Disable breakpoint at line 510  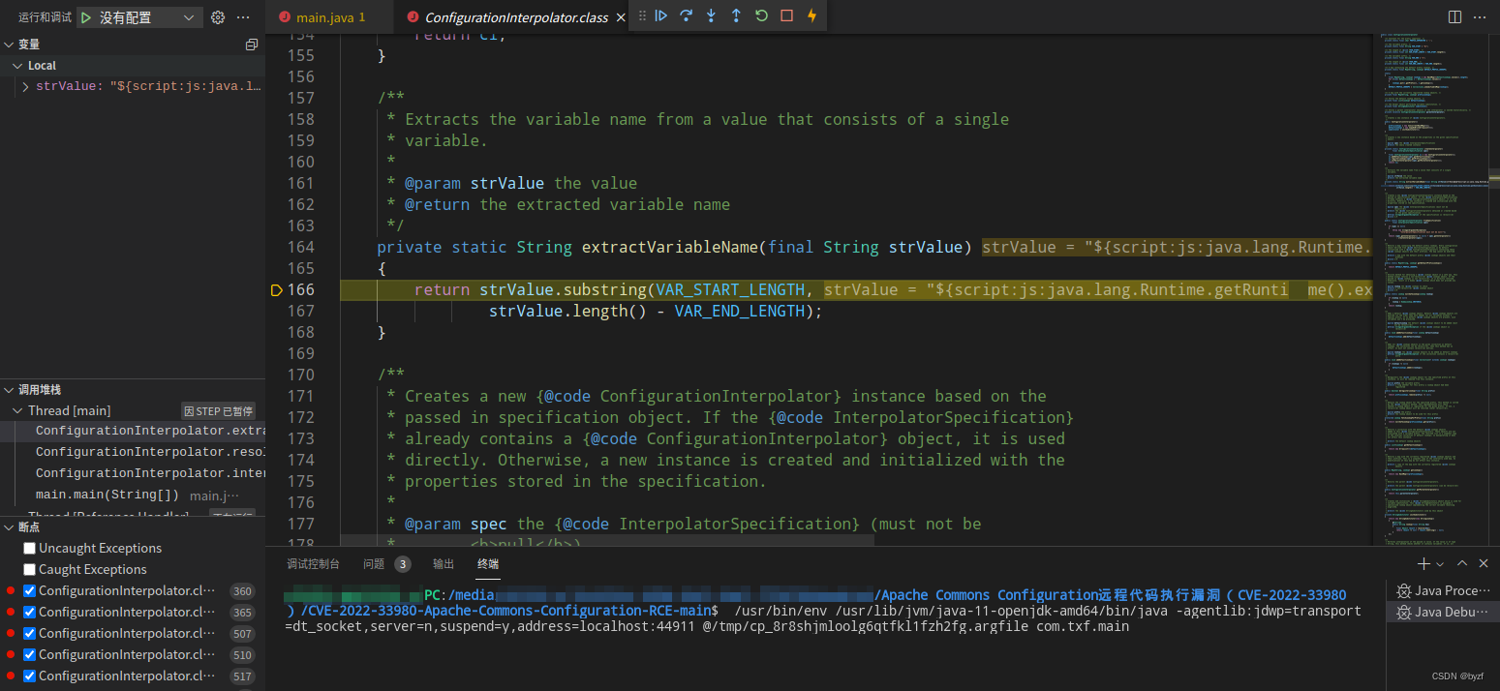29,654
